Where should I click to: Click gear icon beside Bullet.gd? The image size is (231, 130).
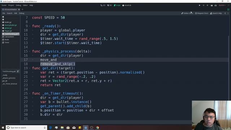(3, 22)
